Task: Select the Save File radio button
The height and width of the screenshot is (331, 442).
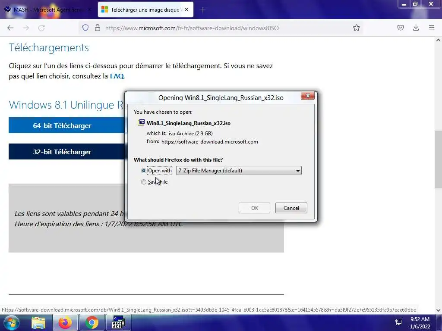Action: click(x=143, y=182)
